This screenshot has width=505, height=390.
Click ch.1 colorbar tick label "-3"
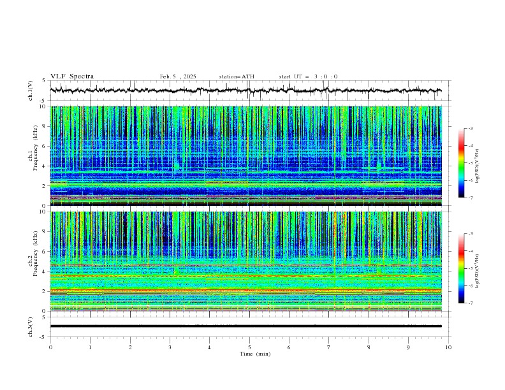pos(471,128)
